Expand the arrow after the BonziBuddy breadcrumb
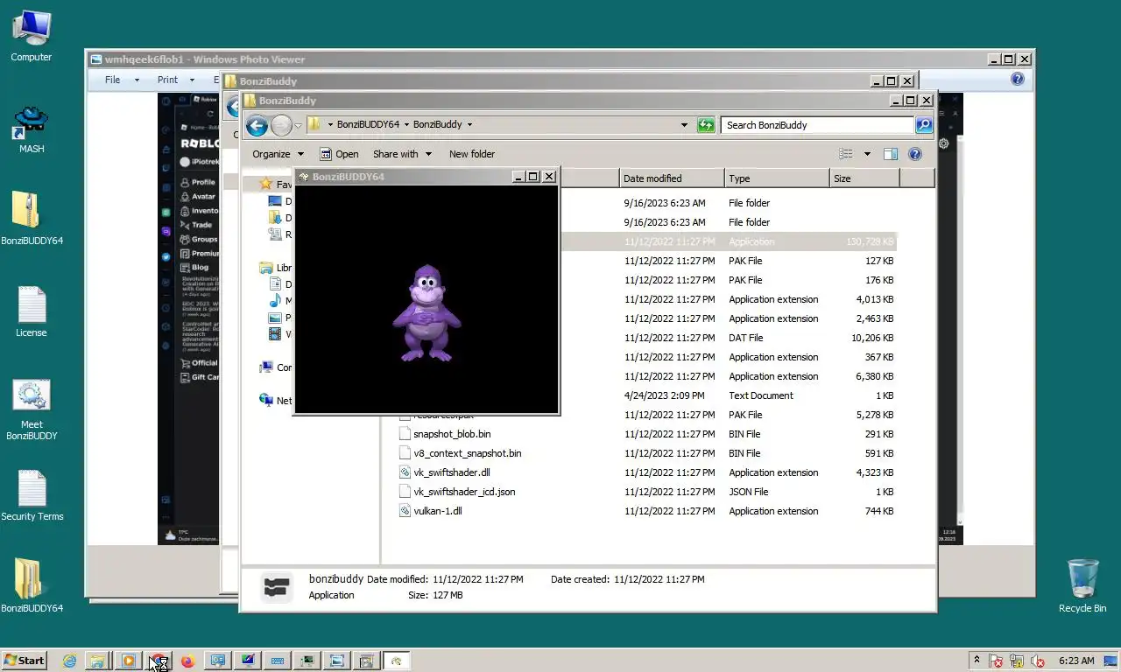1121x672 pixels. (x=469, y=124)
